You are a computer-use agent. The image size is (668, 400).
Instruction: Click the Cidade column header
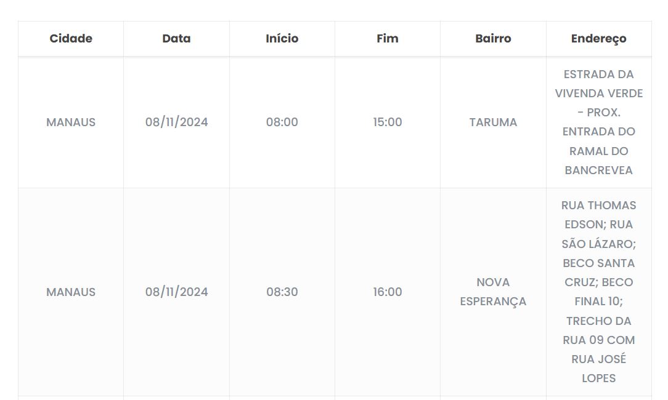click(71, 38)
